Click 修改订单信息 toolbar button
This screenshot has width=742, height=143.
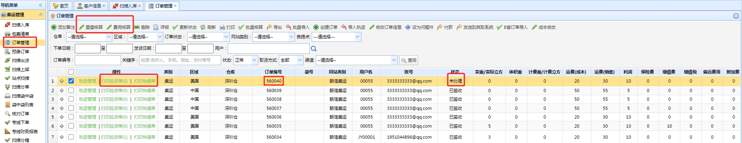tap(385, 27)
